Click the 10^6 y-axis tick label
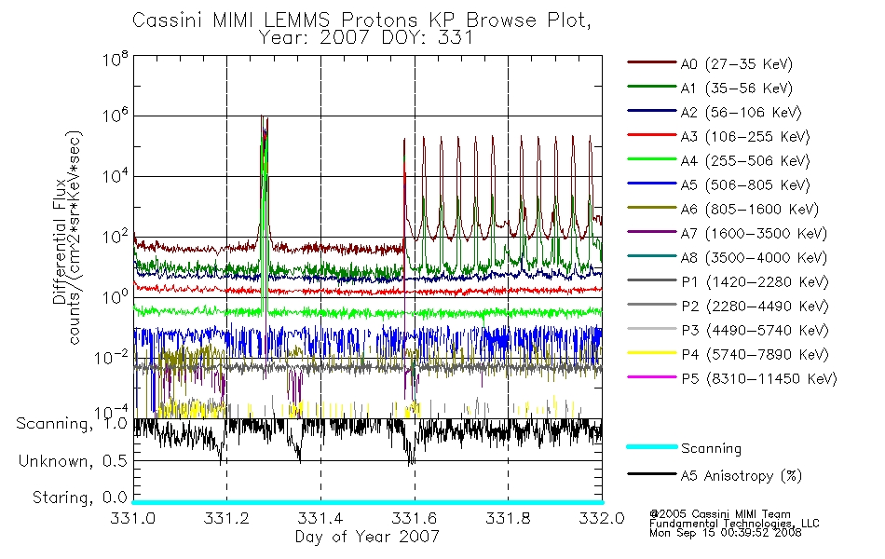885x559 pixels. (116, 116)
